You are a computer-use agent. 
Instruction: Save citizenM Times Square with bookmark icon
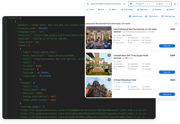click(x=109, y=55)
